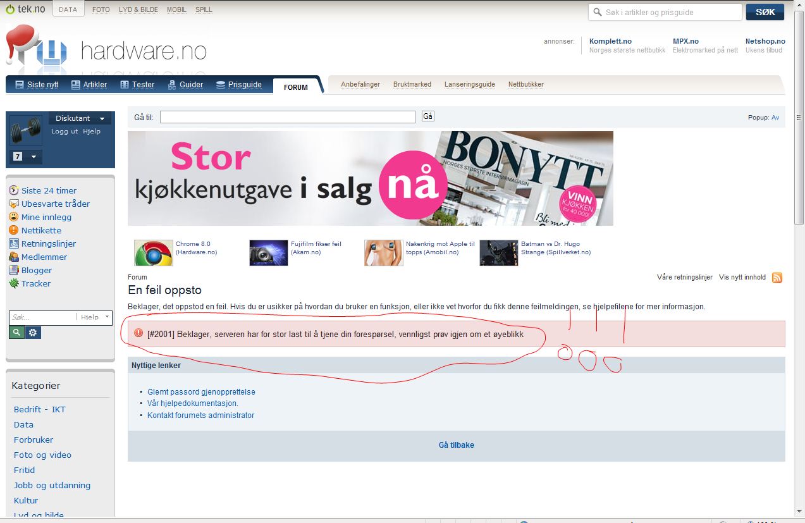805x523 pixels.
Task: Open advanced search gear icon
Action: [x=34, y=333]
